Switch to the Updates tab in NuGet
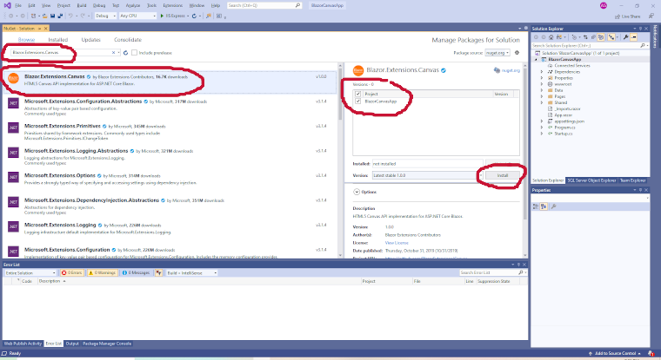This screenshot has height=360, width=661. tap(90, 40)
